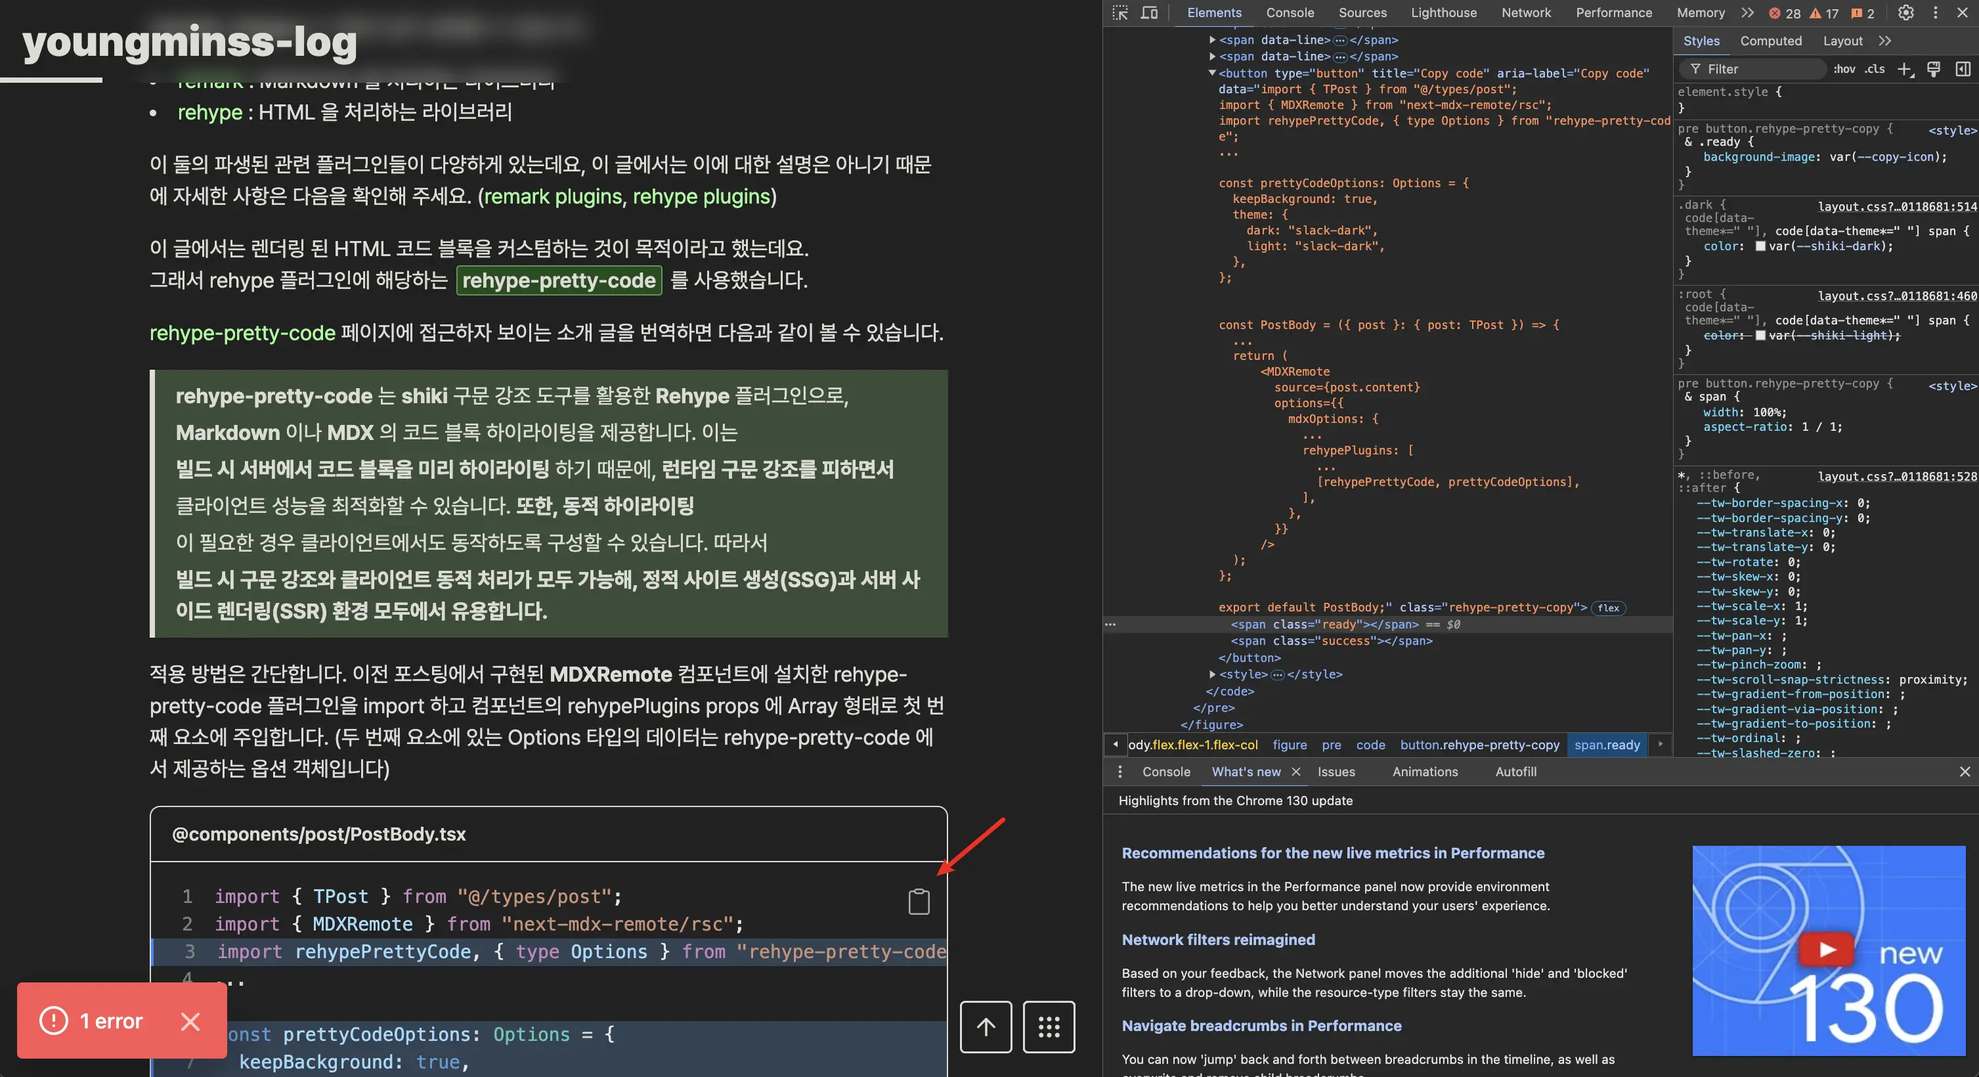Dismiss the 1 error toast
1979x1077 pixels.
pos(190,1021)
